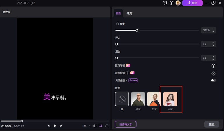Screen dimensions: 224x131
Task: Step forward to the next frame
Action: click(61, 126)
